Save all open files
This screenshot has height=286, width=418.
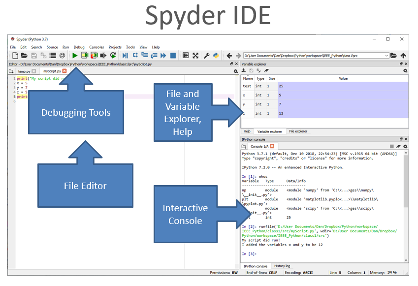click(x=43, y=56)
